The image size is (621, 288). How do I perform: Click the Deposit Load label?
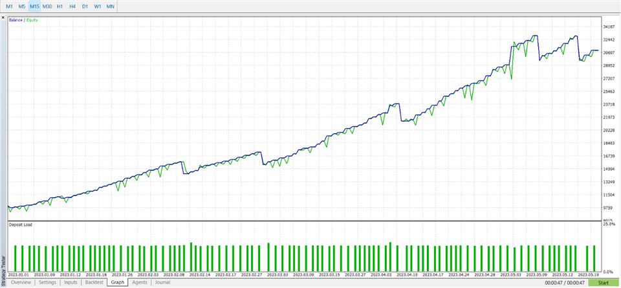(x=20, y=225)
